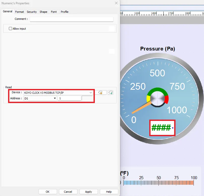Discard changes using the Cancel button
Image resolution: width=204 pixels, height=196 pixels.
(68, 191)
